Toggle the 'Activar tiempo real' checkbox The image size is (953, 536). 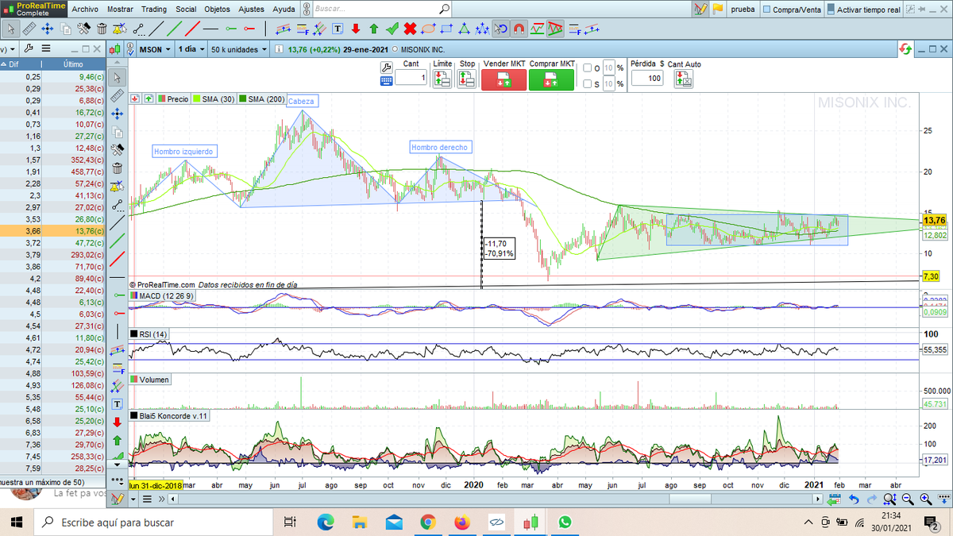831,10
